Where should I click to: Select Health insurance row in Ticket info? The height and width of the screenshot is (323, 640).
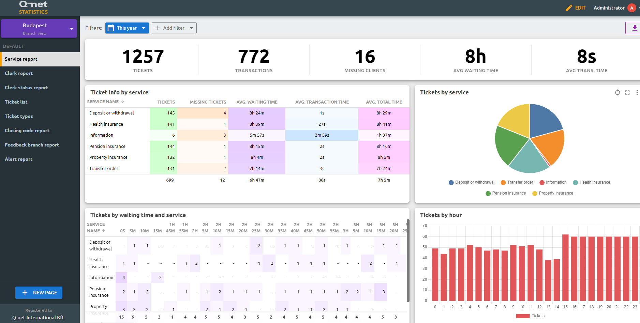(x=247, y=124)
